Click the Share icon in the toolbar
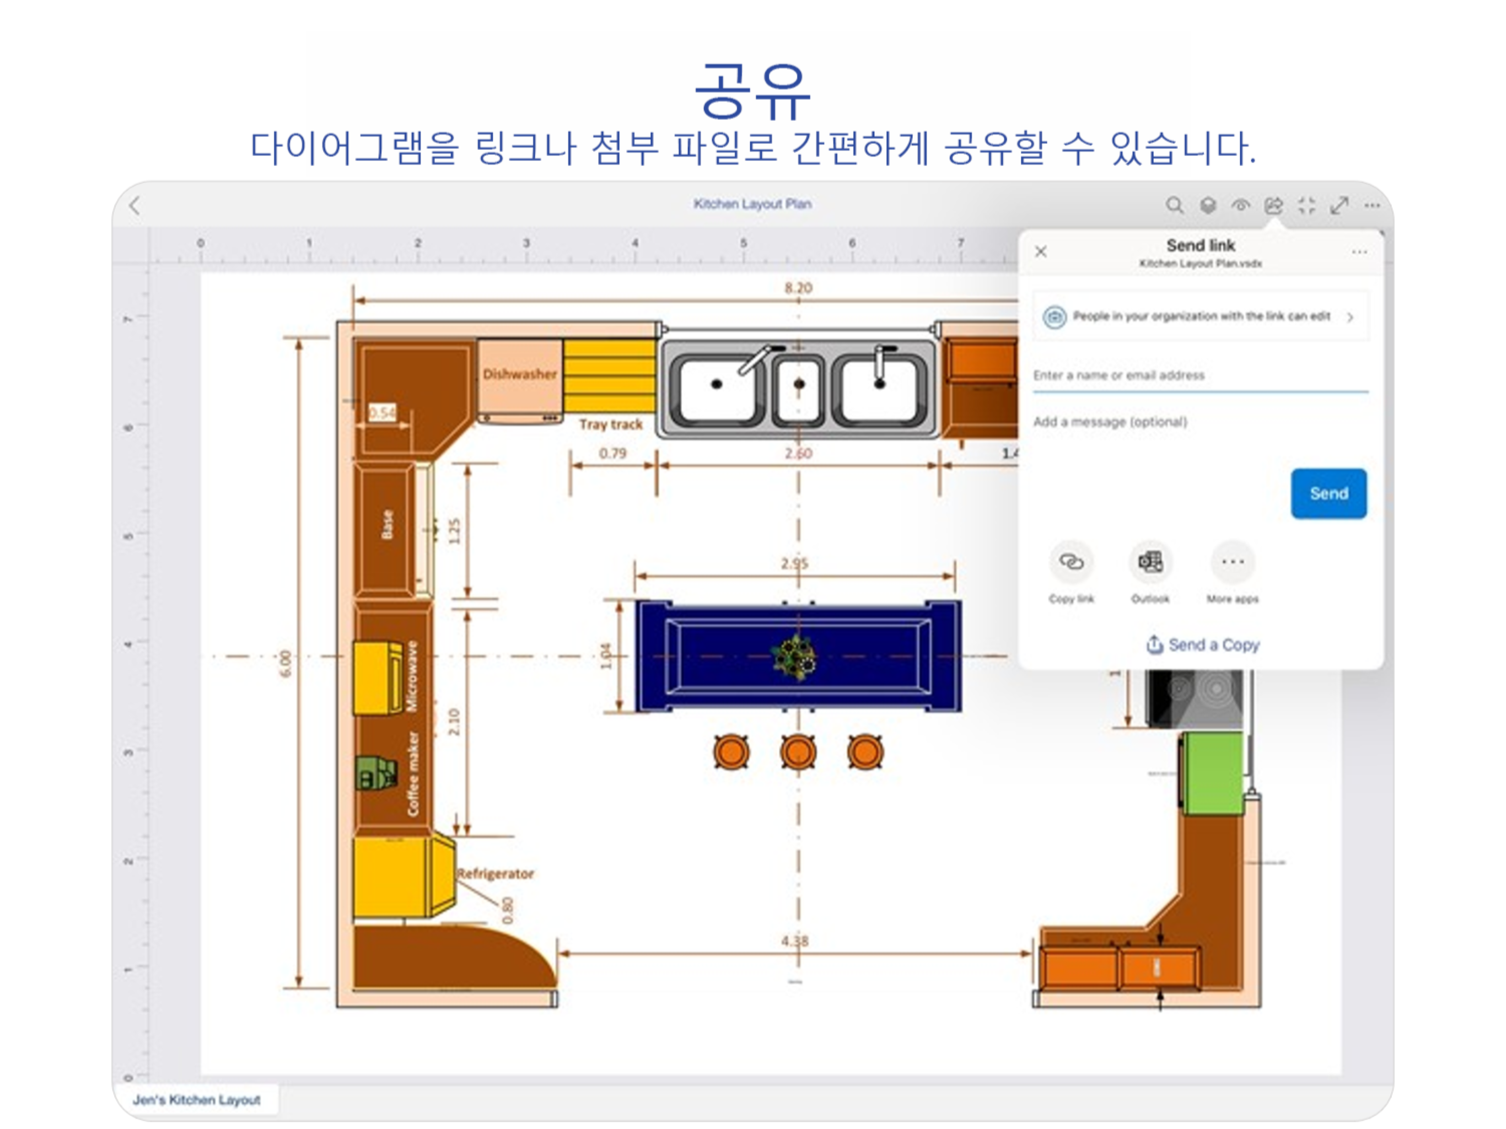 coord(1273,205)
